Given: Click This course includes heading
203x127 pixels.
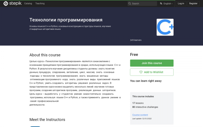Looking at the screenshot, I should pyautogui.click(x=143, y=97).
